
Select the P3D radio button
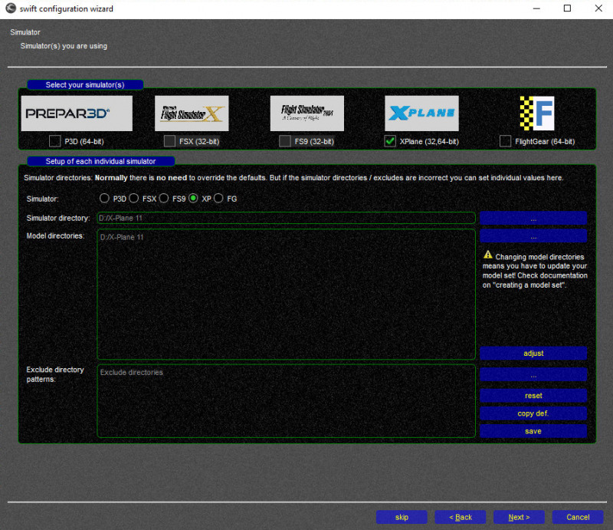click(x=104, y=198)
